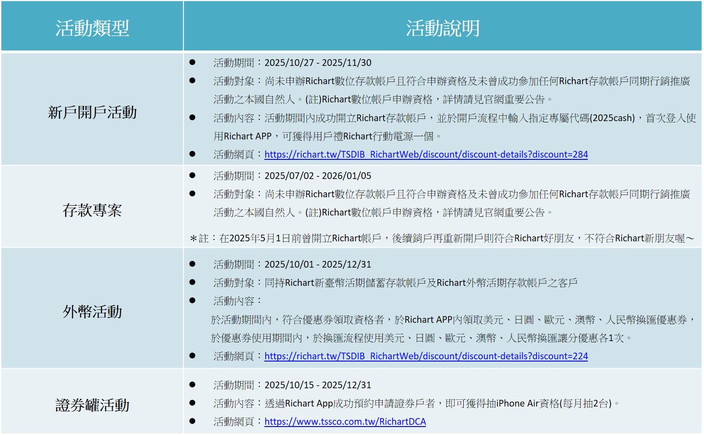The width and height of the screenshot is (704, 435).
Task: Click the 活動類型 column header
Action: point(92,28)
